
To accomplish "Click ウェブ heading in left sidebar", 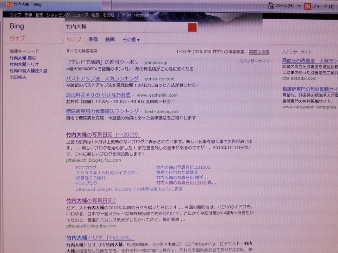I will [18, 38].
